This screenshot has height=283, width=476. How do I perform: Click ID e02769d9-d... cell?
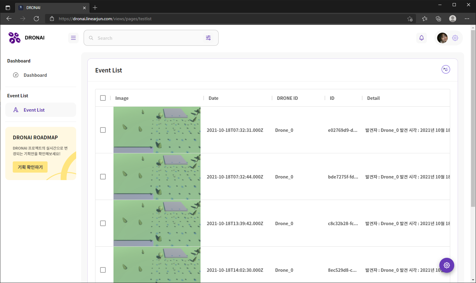tap(343, 130)
